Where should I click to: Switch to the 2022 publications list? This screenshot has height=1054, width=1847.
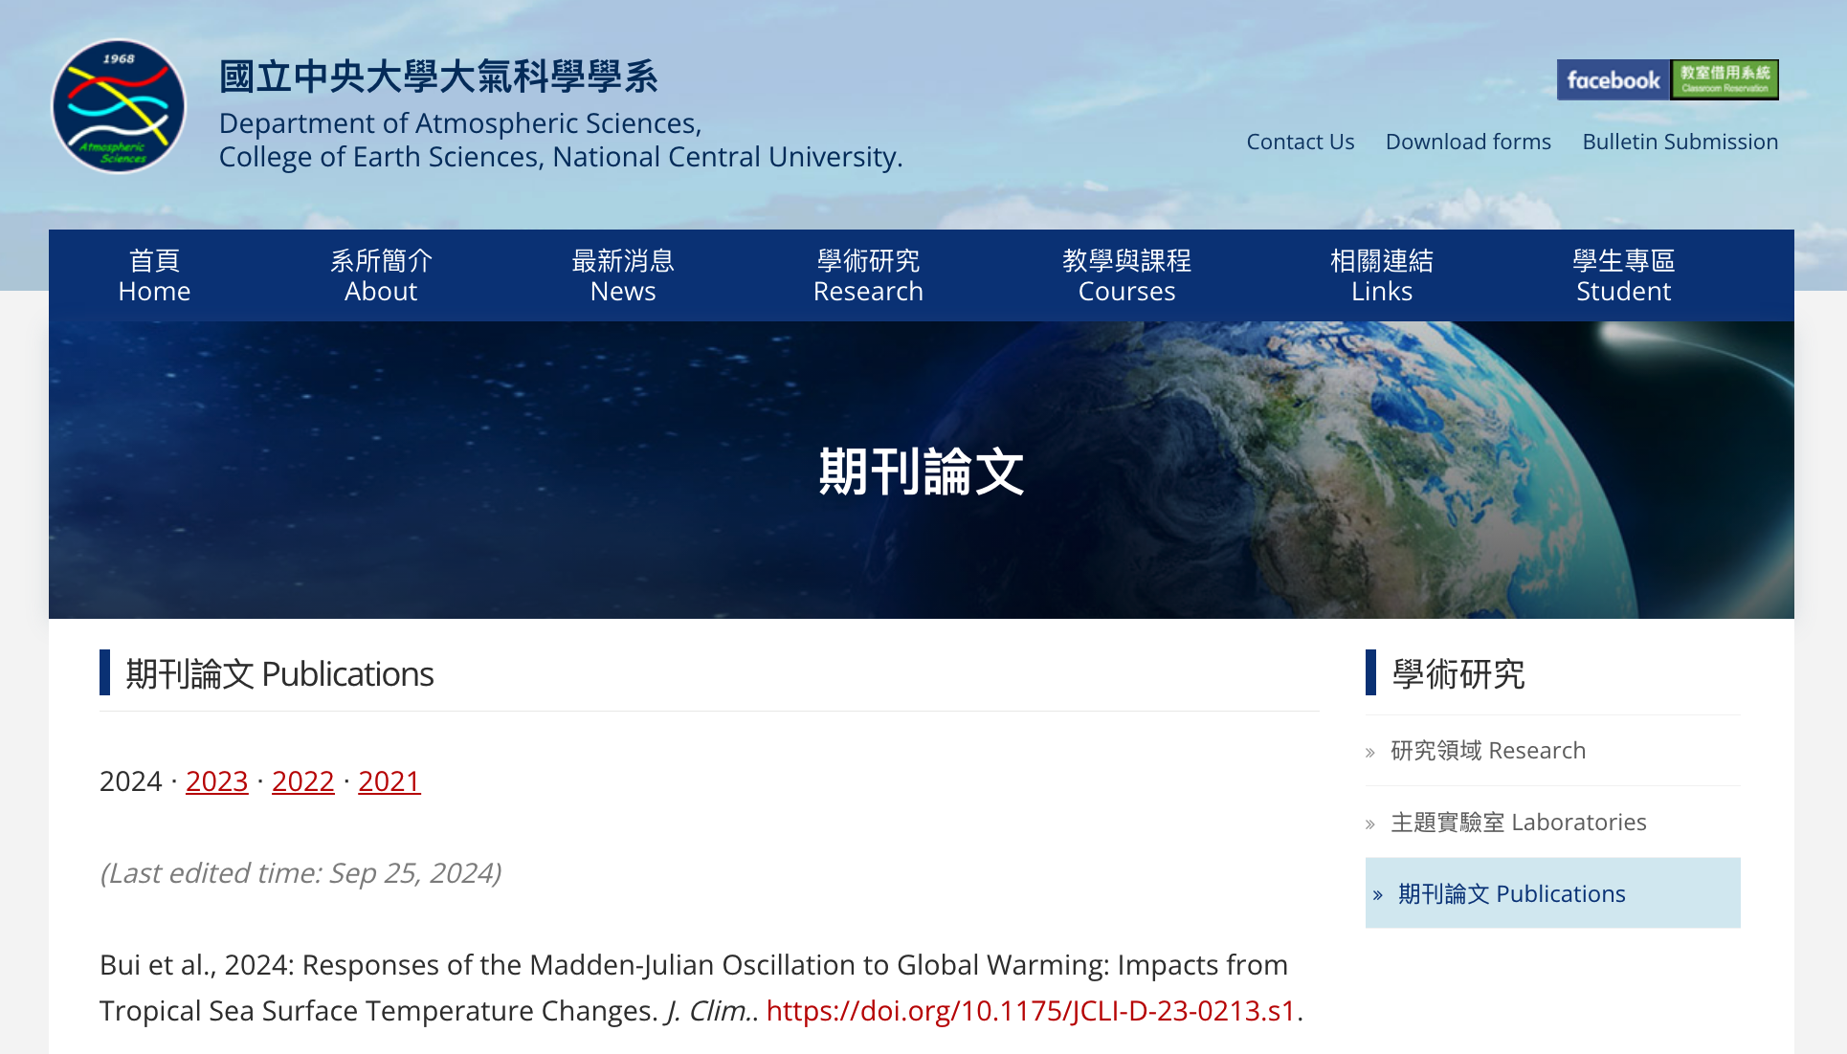(302, 781)
